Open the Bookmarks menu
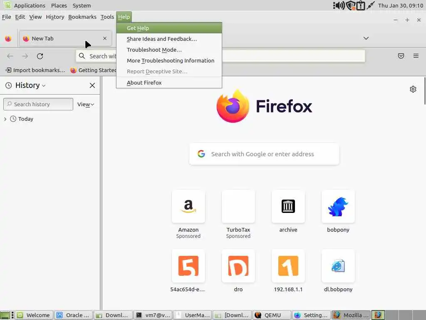426x320 pixels. [82, 17]
